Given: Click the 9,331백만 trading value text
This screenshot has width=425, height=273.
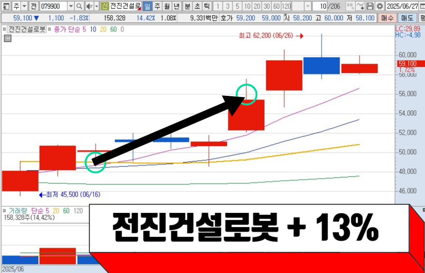Looking at the screenshot, I should coord(203,18).
